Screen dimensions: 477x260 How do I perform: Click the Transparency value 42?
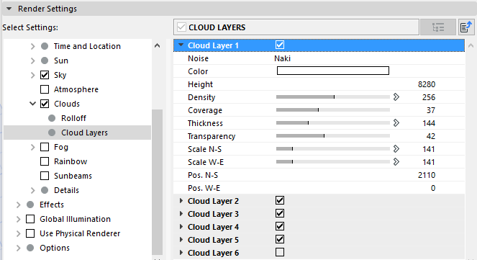(x=431, y=136)
